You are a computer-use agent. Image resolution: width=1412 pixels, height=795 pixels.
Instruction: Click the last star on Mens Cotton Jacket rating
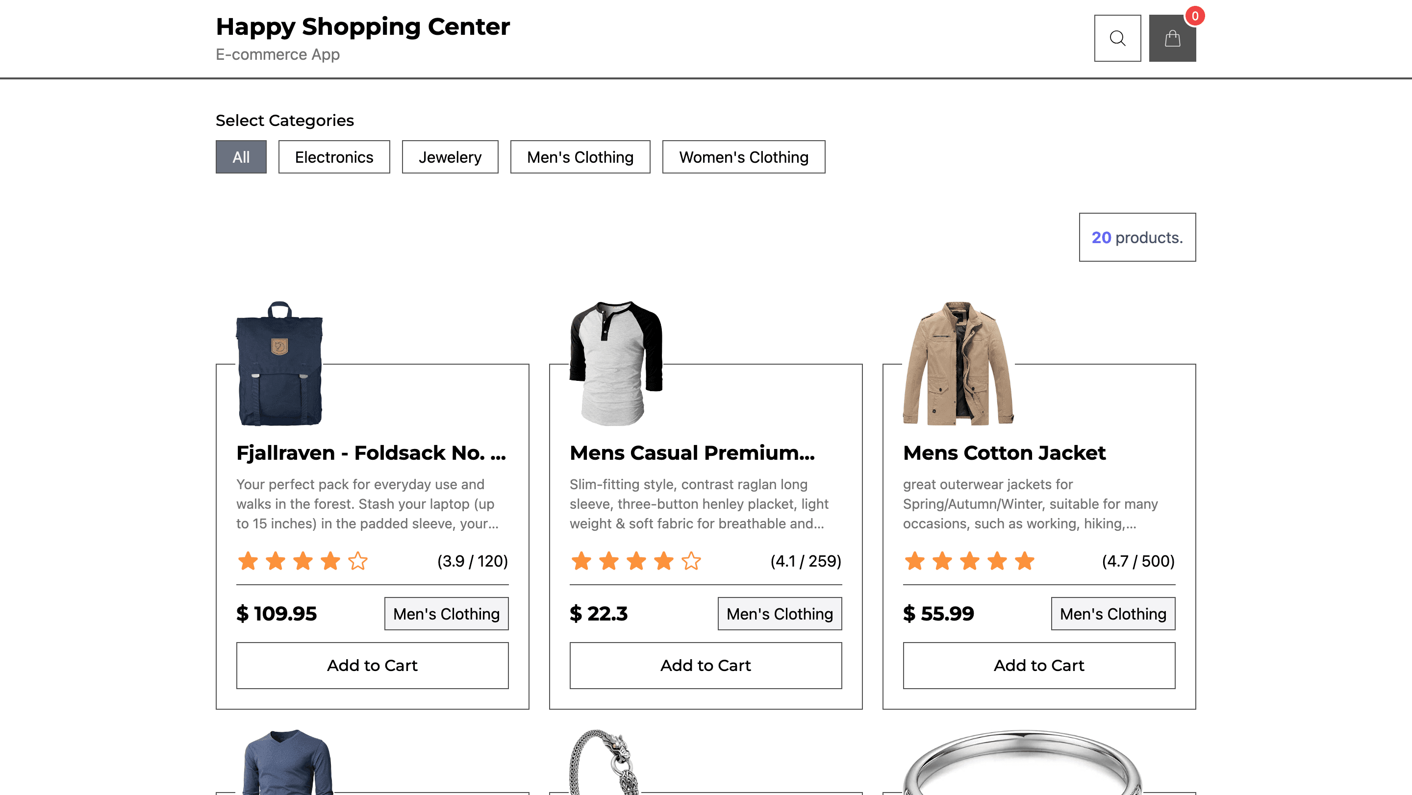click(1024, 561)
